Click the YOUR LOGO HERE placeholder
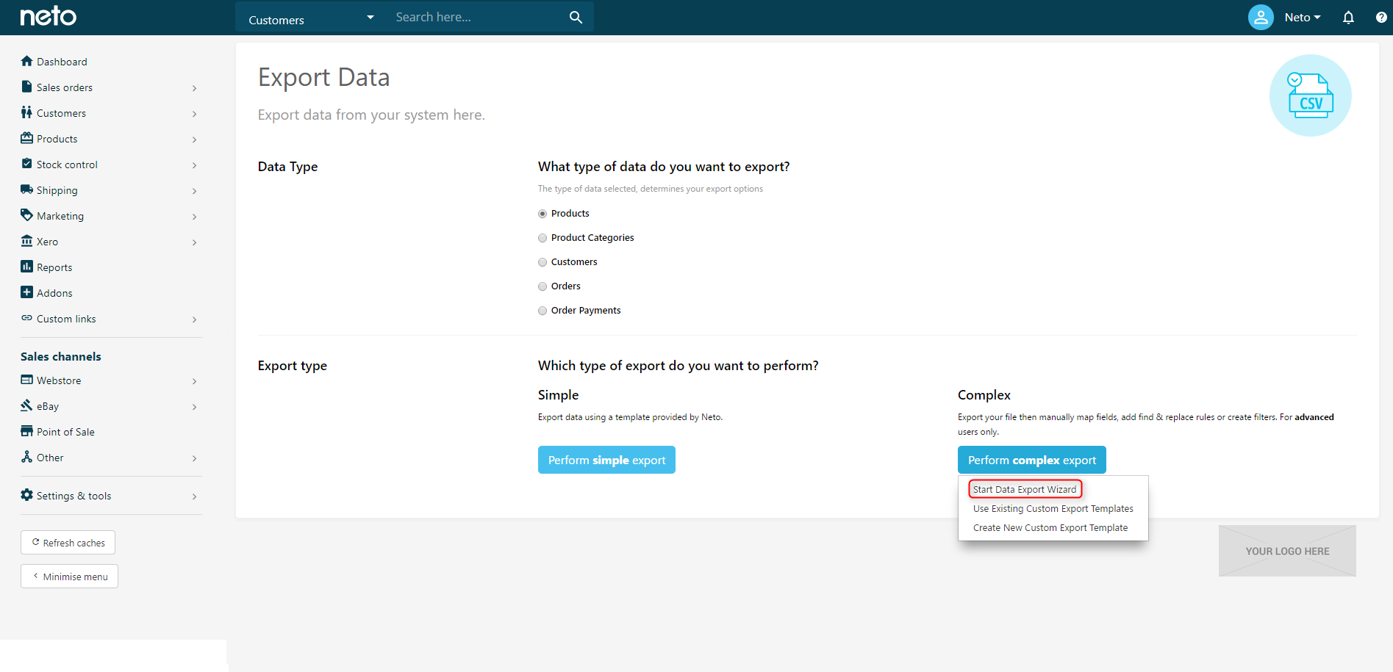Viewport: 1393px width, 672px height. tap(1287, 551)
